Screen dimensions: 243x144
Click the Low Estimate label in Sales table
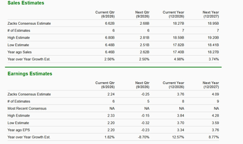point(18,45)
